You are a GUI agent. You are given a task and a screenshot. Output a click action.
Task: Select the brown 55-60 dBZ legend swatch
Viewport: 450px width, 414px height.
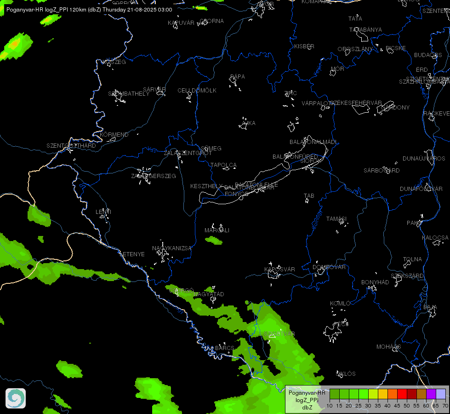(422, 394)
